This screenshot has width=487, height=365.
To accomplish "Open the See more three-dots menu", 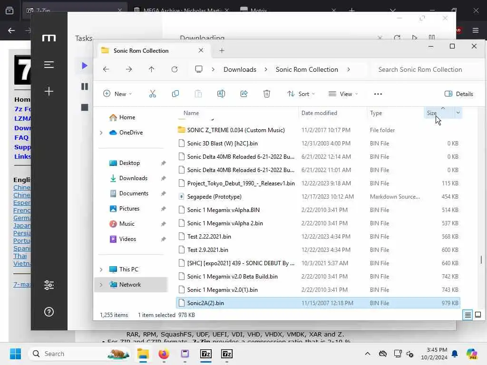I will [x=378, y=94].
